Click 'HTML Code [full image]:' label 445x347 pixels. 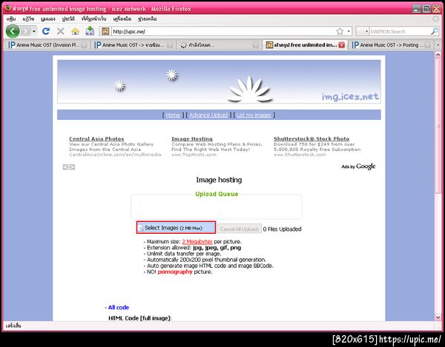coord(140,318)
